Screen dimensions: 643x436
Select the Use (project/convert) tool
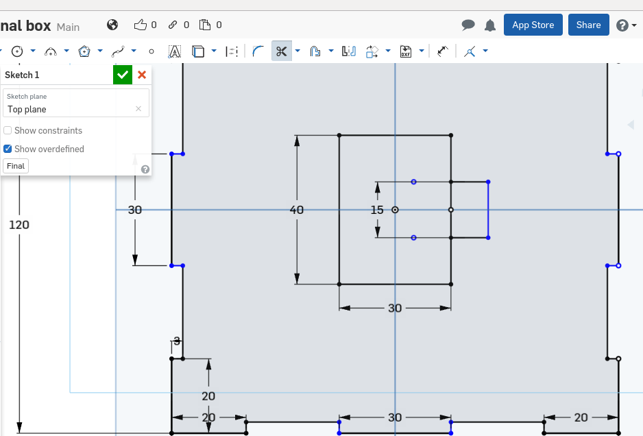pos(198,51)
